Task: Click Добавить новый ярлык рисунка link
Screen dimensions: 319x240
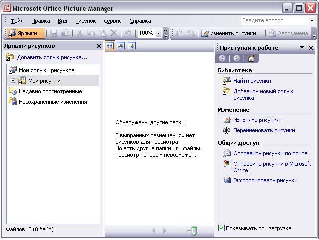Action: [x=263, y=95]
